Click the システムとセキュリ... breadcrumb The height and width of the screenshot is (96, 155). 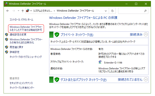coord(42,11)
